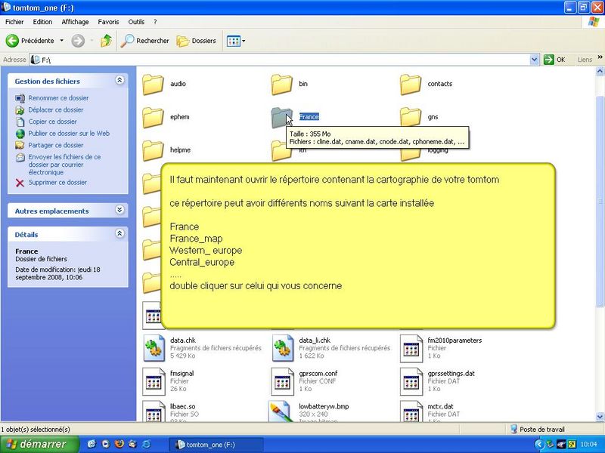Click the France folder name label

[x=309, y=117]
